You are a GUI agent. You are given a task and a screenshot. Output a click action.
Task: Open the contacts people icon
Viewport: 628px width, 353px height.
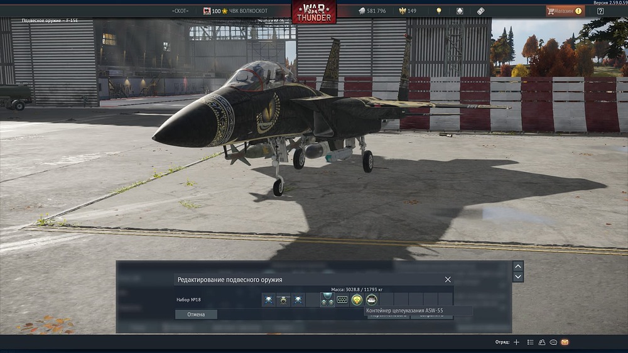(x=542, y=342)
